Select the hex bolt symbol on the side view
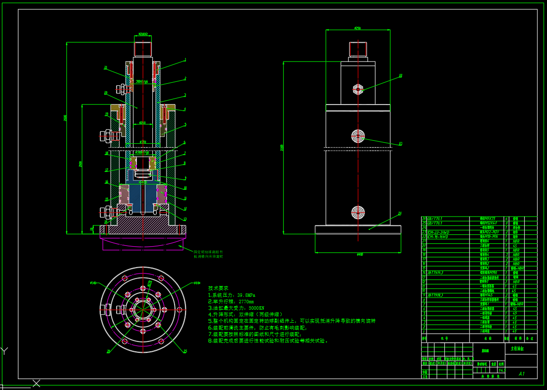Viewport: 547px width, 390px height. pyautogui.click(x=357, y=89)
